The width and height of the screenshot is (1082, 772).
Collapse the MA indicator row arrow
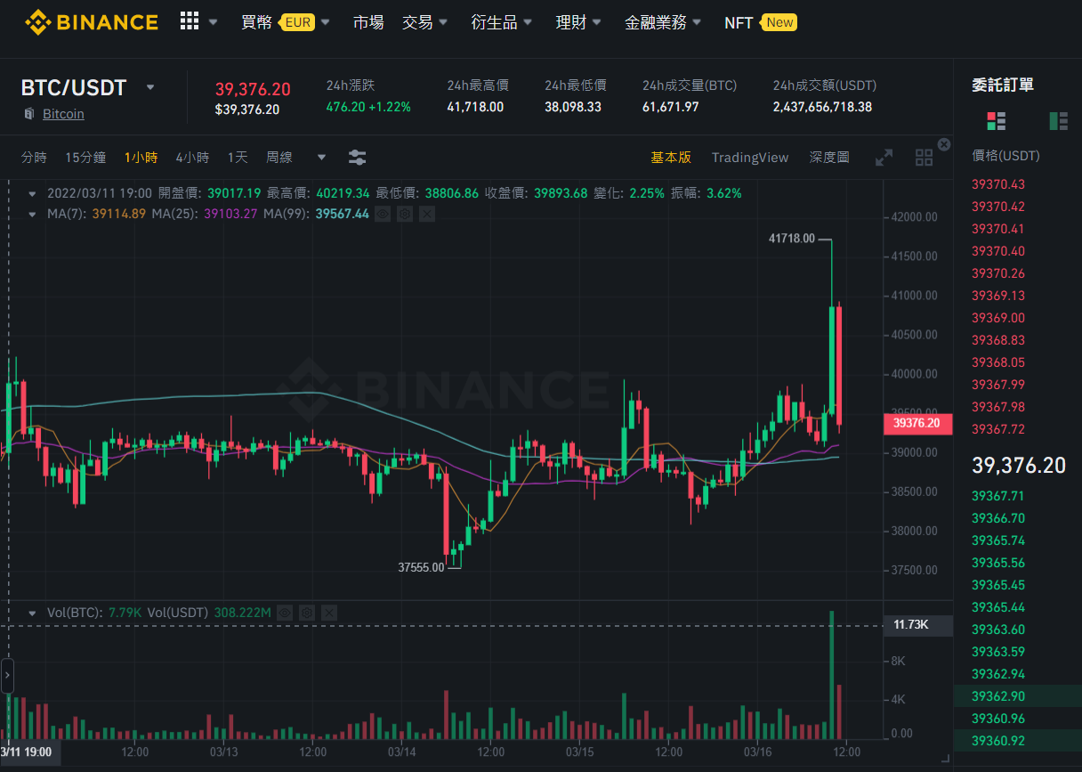(x=33, y=214)
